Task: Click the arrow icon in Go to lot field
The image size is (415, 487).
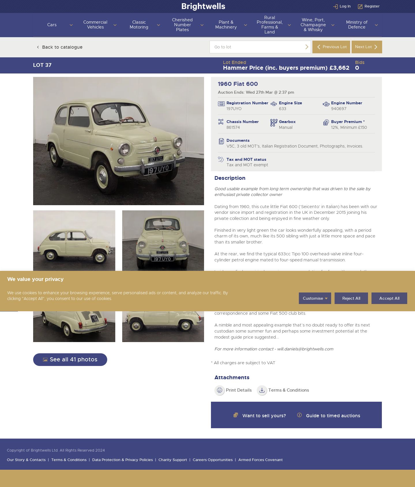Action: [307, 47]
